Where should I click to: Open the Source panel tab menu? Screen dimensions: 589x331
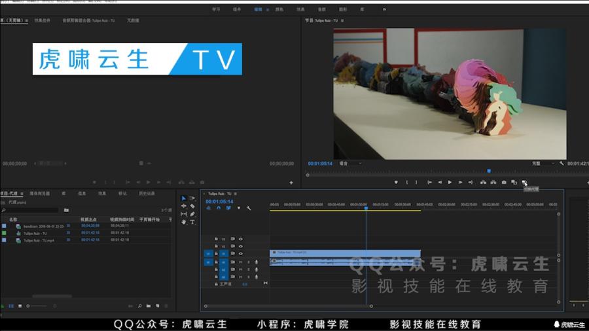click(x=27, y=21)
